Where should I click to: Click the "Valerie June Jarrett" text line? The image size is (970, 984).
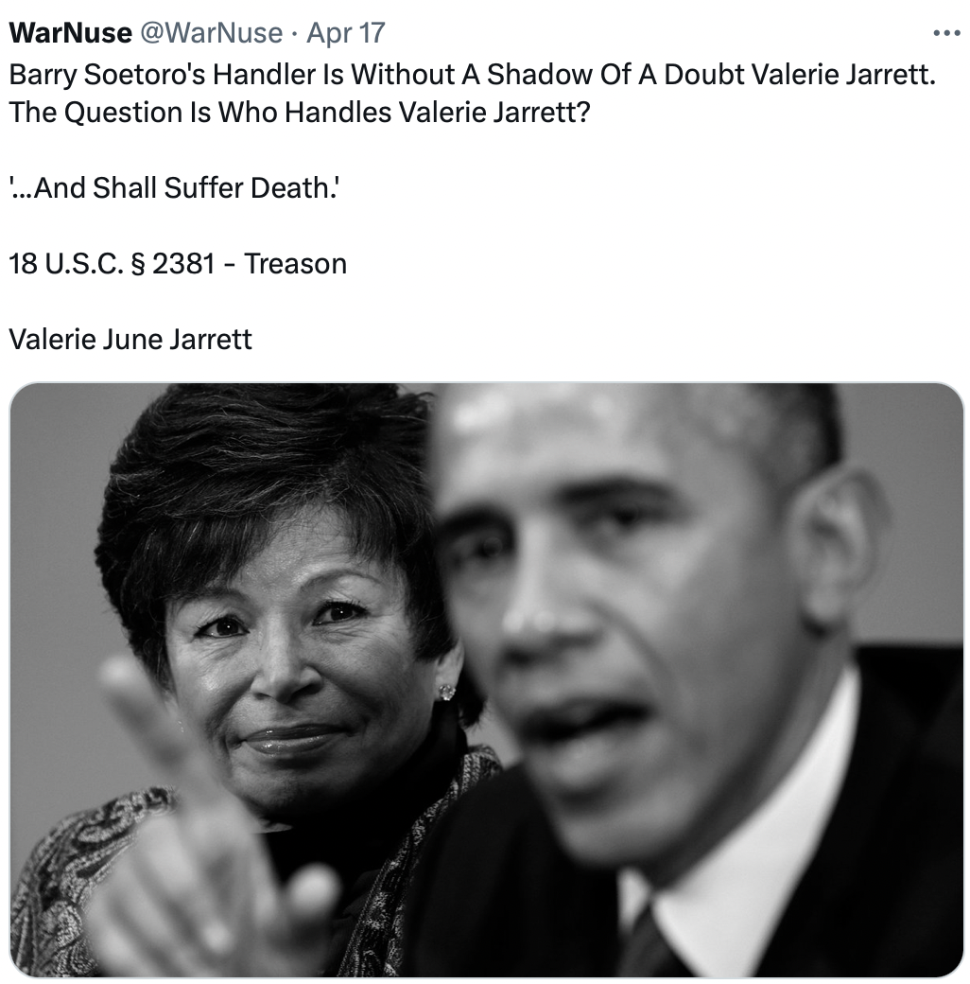(x=130, y=340)
